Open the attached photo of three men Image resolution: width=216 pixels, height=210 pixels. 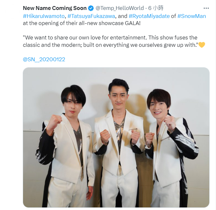point(116,137)
